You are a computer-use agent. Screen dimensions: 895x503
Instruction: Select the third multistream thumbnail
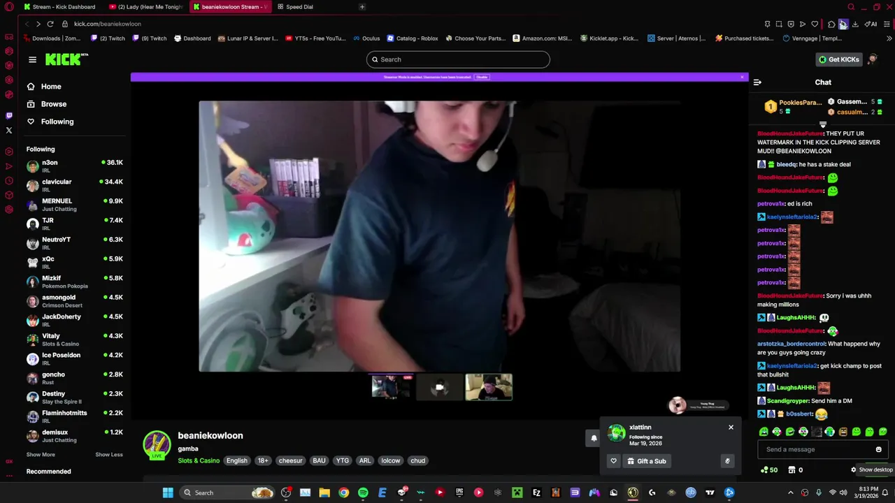pos(489,387)
